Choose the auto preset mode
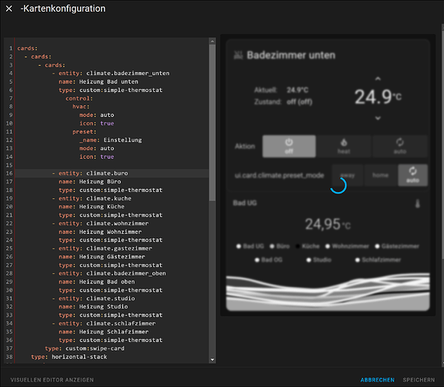The image size is (444, 387). pyautogui.click(x=412, y=176)
